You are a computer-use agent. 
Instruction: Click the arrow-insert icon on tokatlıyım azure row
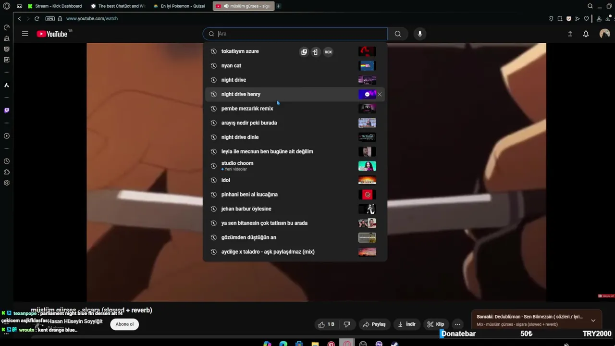(315, 52)
